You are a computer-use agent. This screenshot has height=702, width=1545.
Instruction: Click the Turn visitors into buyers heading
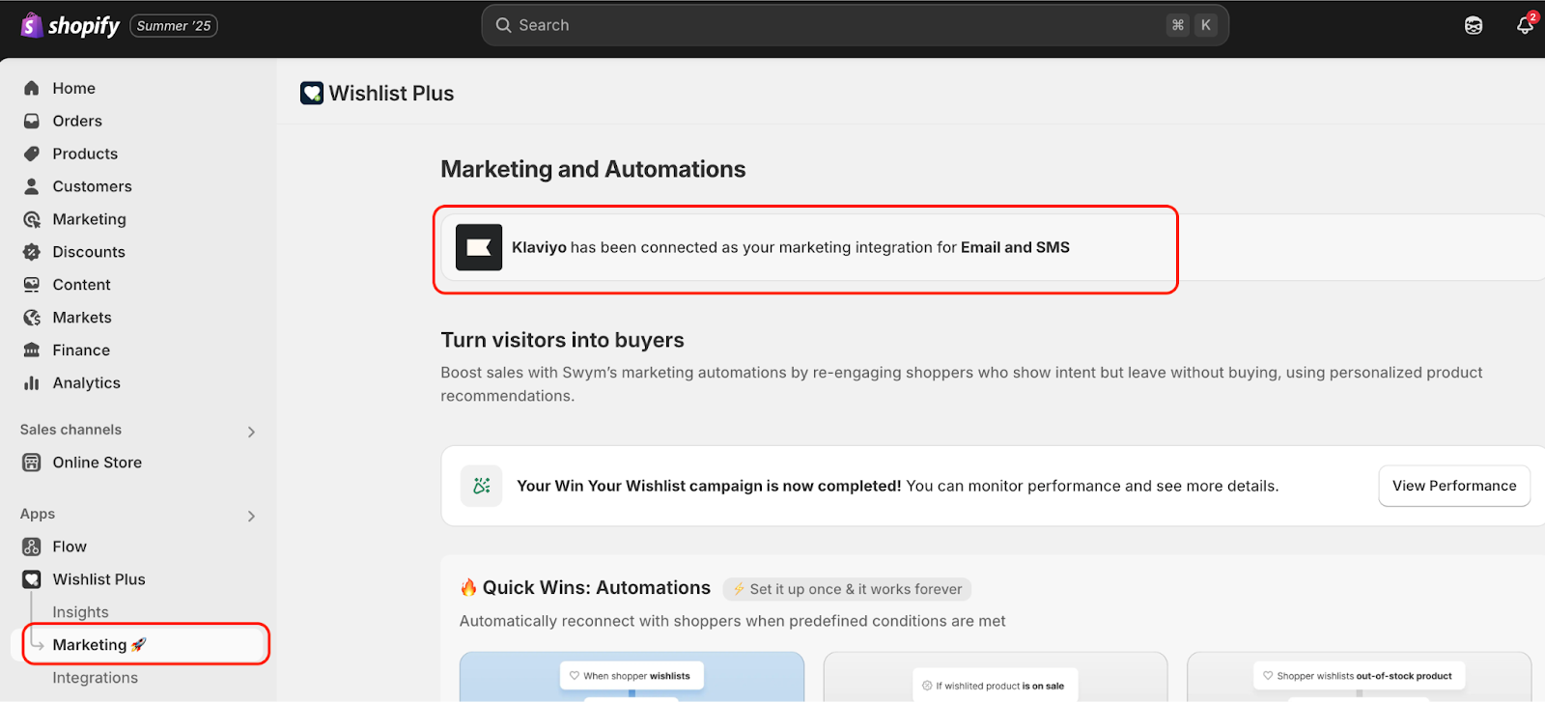pos(562,340)
